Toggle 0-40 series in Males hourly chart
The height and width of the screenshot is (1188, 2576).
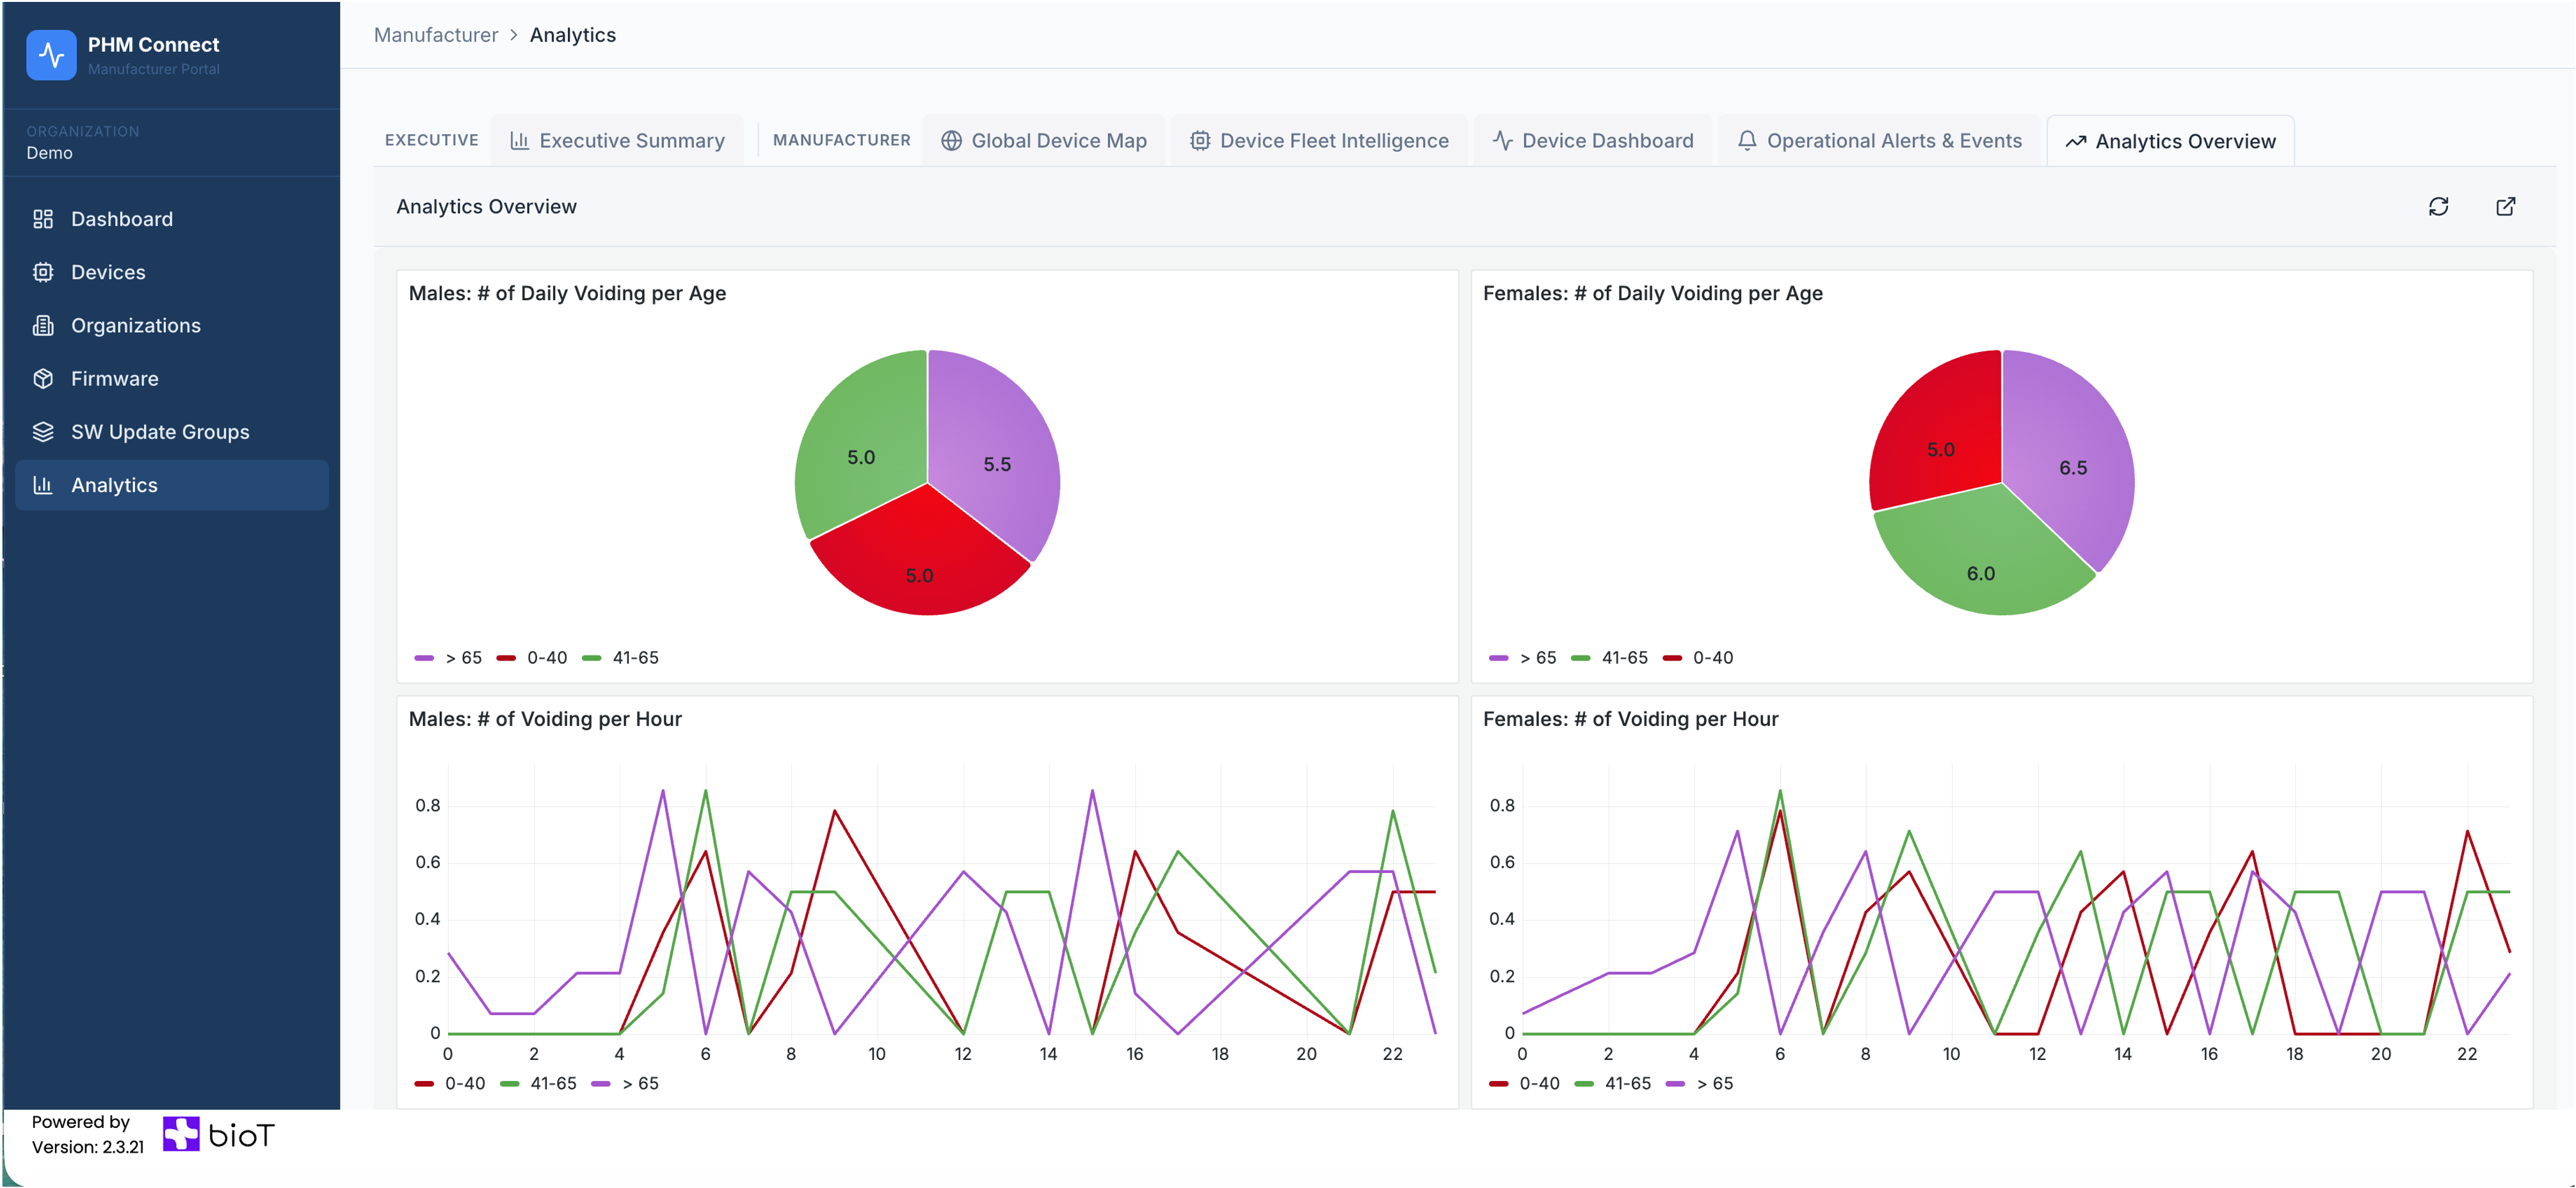(x=451, y=1083)
